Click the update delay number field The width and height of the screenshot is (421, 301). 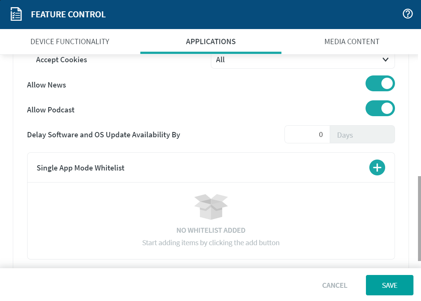click(x=307, y=135)
